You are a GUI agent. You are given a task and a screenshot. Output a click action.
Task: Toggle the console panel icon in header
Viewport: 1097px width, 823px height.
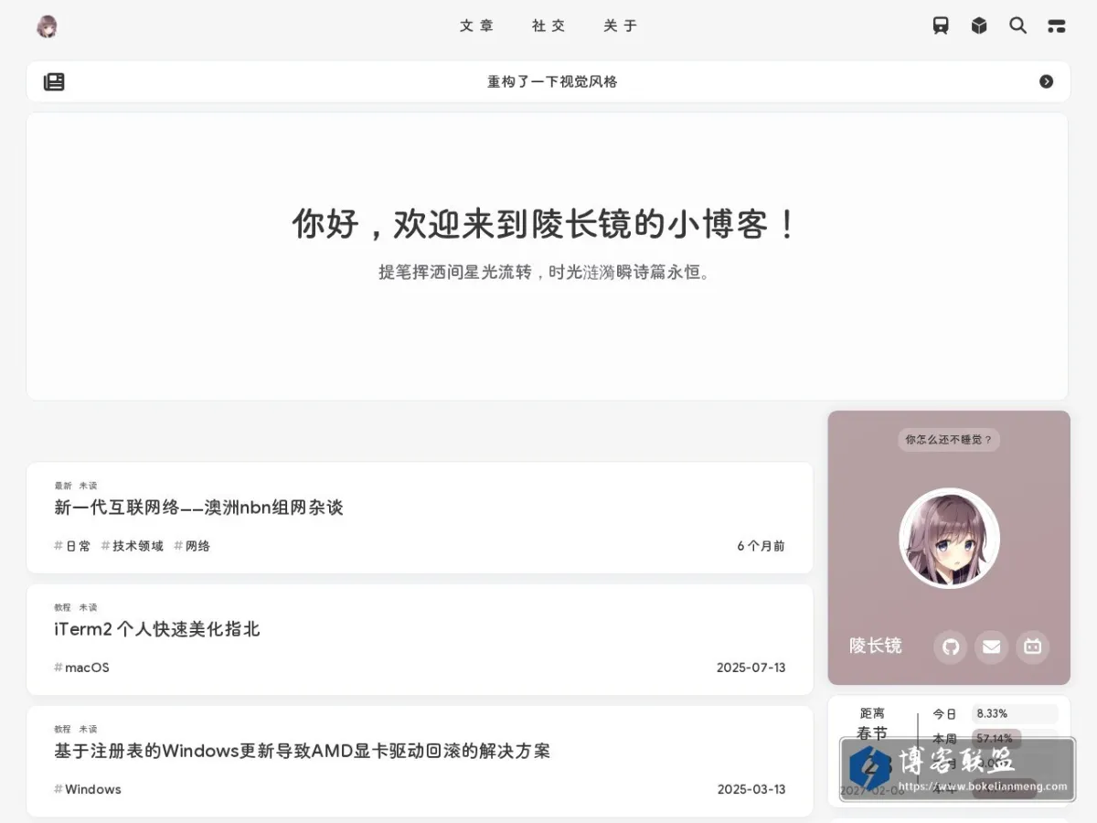click(1056, 26)
